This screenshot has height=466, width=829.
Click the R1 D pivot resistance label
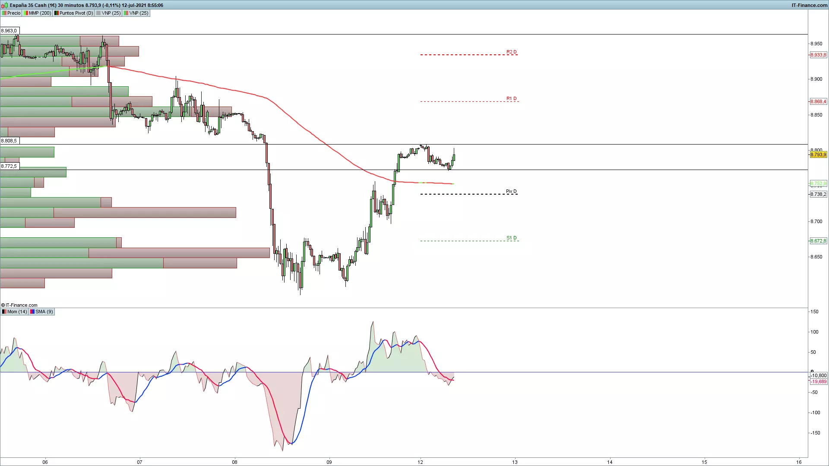(x=511, y=98)
